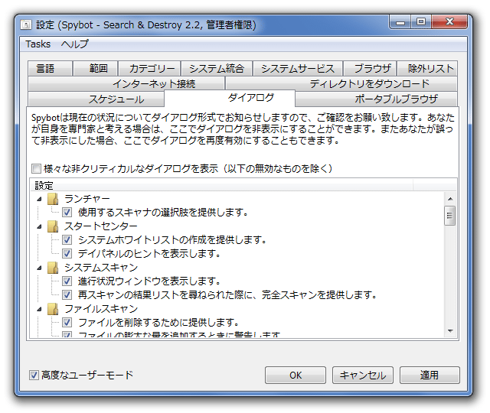Uncheck ファイルを削除するために提供します
This screenshot has height=413, width=490.
point(67,322)
